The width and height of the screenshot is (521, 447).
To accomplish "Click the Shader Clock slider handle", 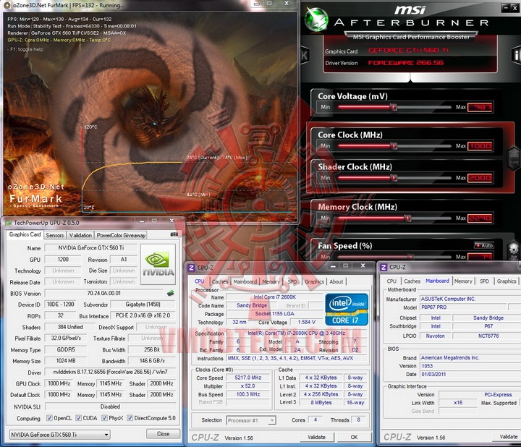I will click(x=394, y=178).
